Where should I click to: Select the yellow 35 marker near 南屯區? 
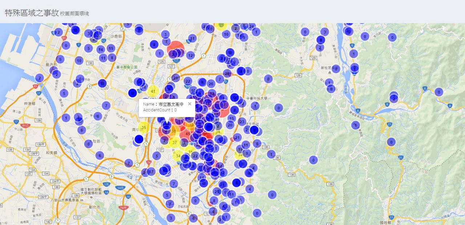(x=144, y=127)
